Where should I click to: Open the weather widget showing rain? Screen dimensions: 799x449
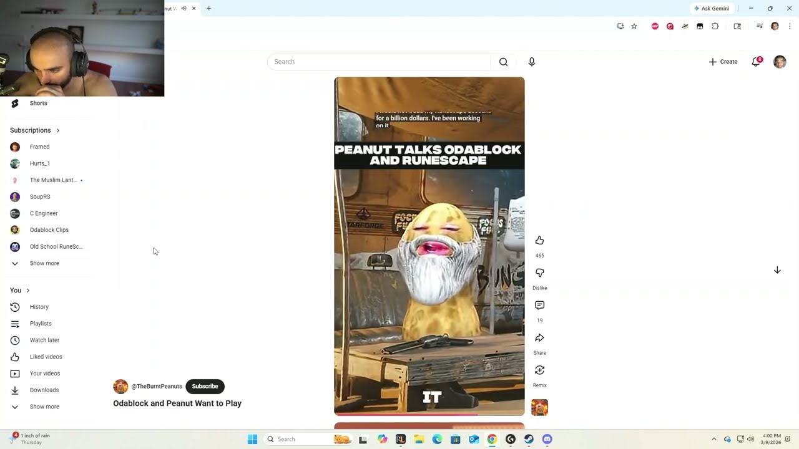click(x=30, y=439)
